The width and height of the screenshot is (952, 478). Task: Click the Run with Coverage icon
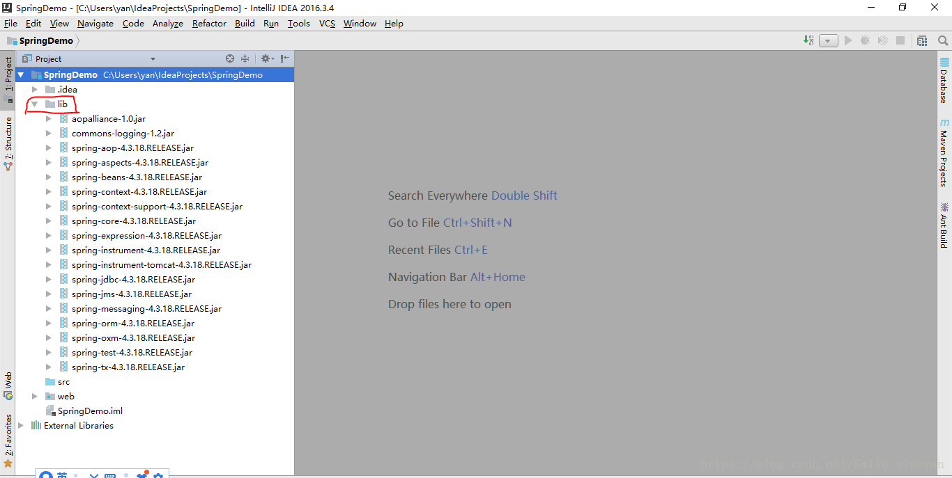point(882,40)
